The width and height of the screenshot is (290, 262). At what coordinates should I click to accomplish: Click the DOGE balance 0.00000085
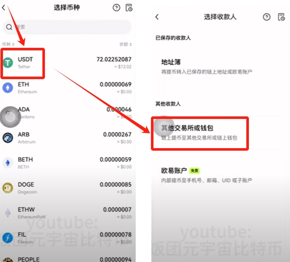(x=115, y=185)
